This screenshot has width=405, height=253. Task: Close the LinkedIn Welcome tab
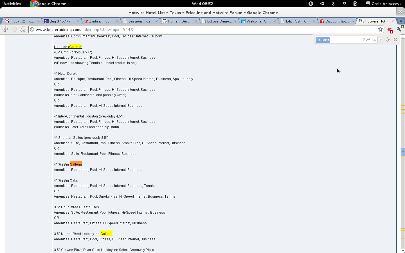coord(275,21)
